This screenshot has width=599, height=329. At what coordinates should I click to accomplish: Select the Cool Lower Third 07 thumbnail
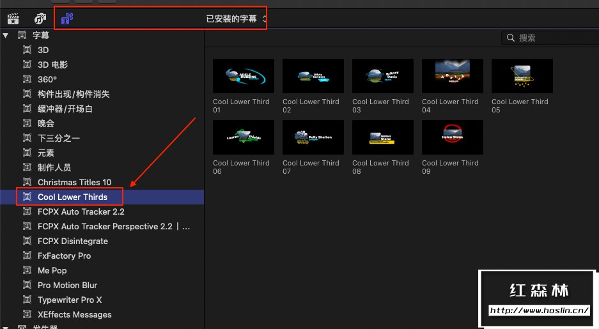point(313,137)
